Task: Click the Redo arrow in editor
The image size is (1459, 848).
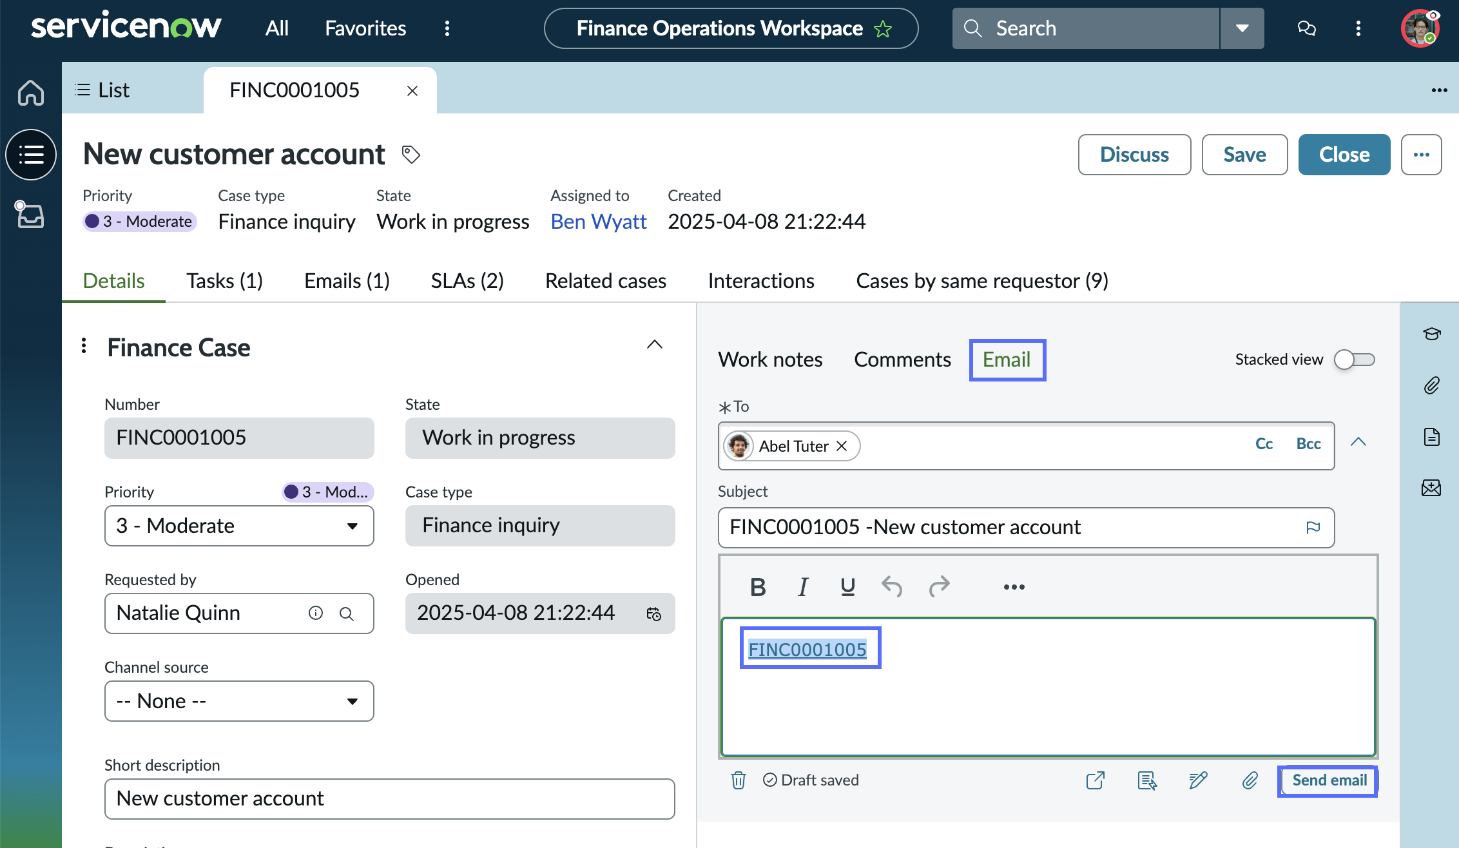Action: [x=940, y=586]
